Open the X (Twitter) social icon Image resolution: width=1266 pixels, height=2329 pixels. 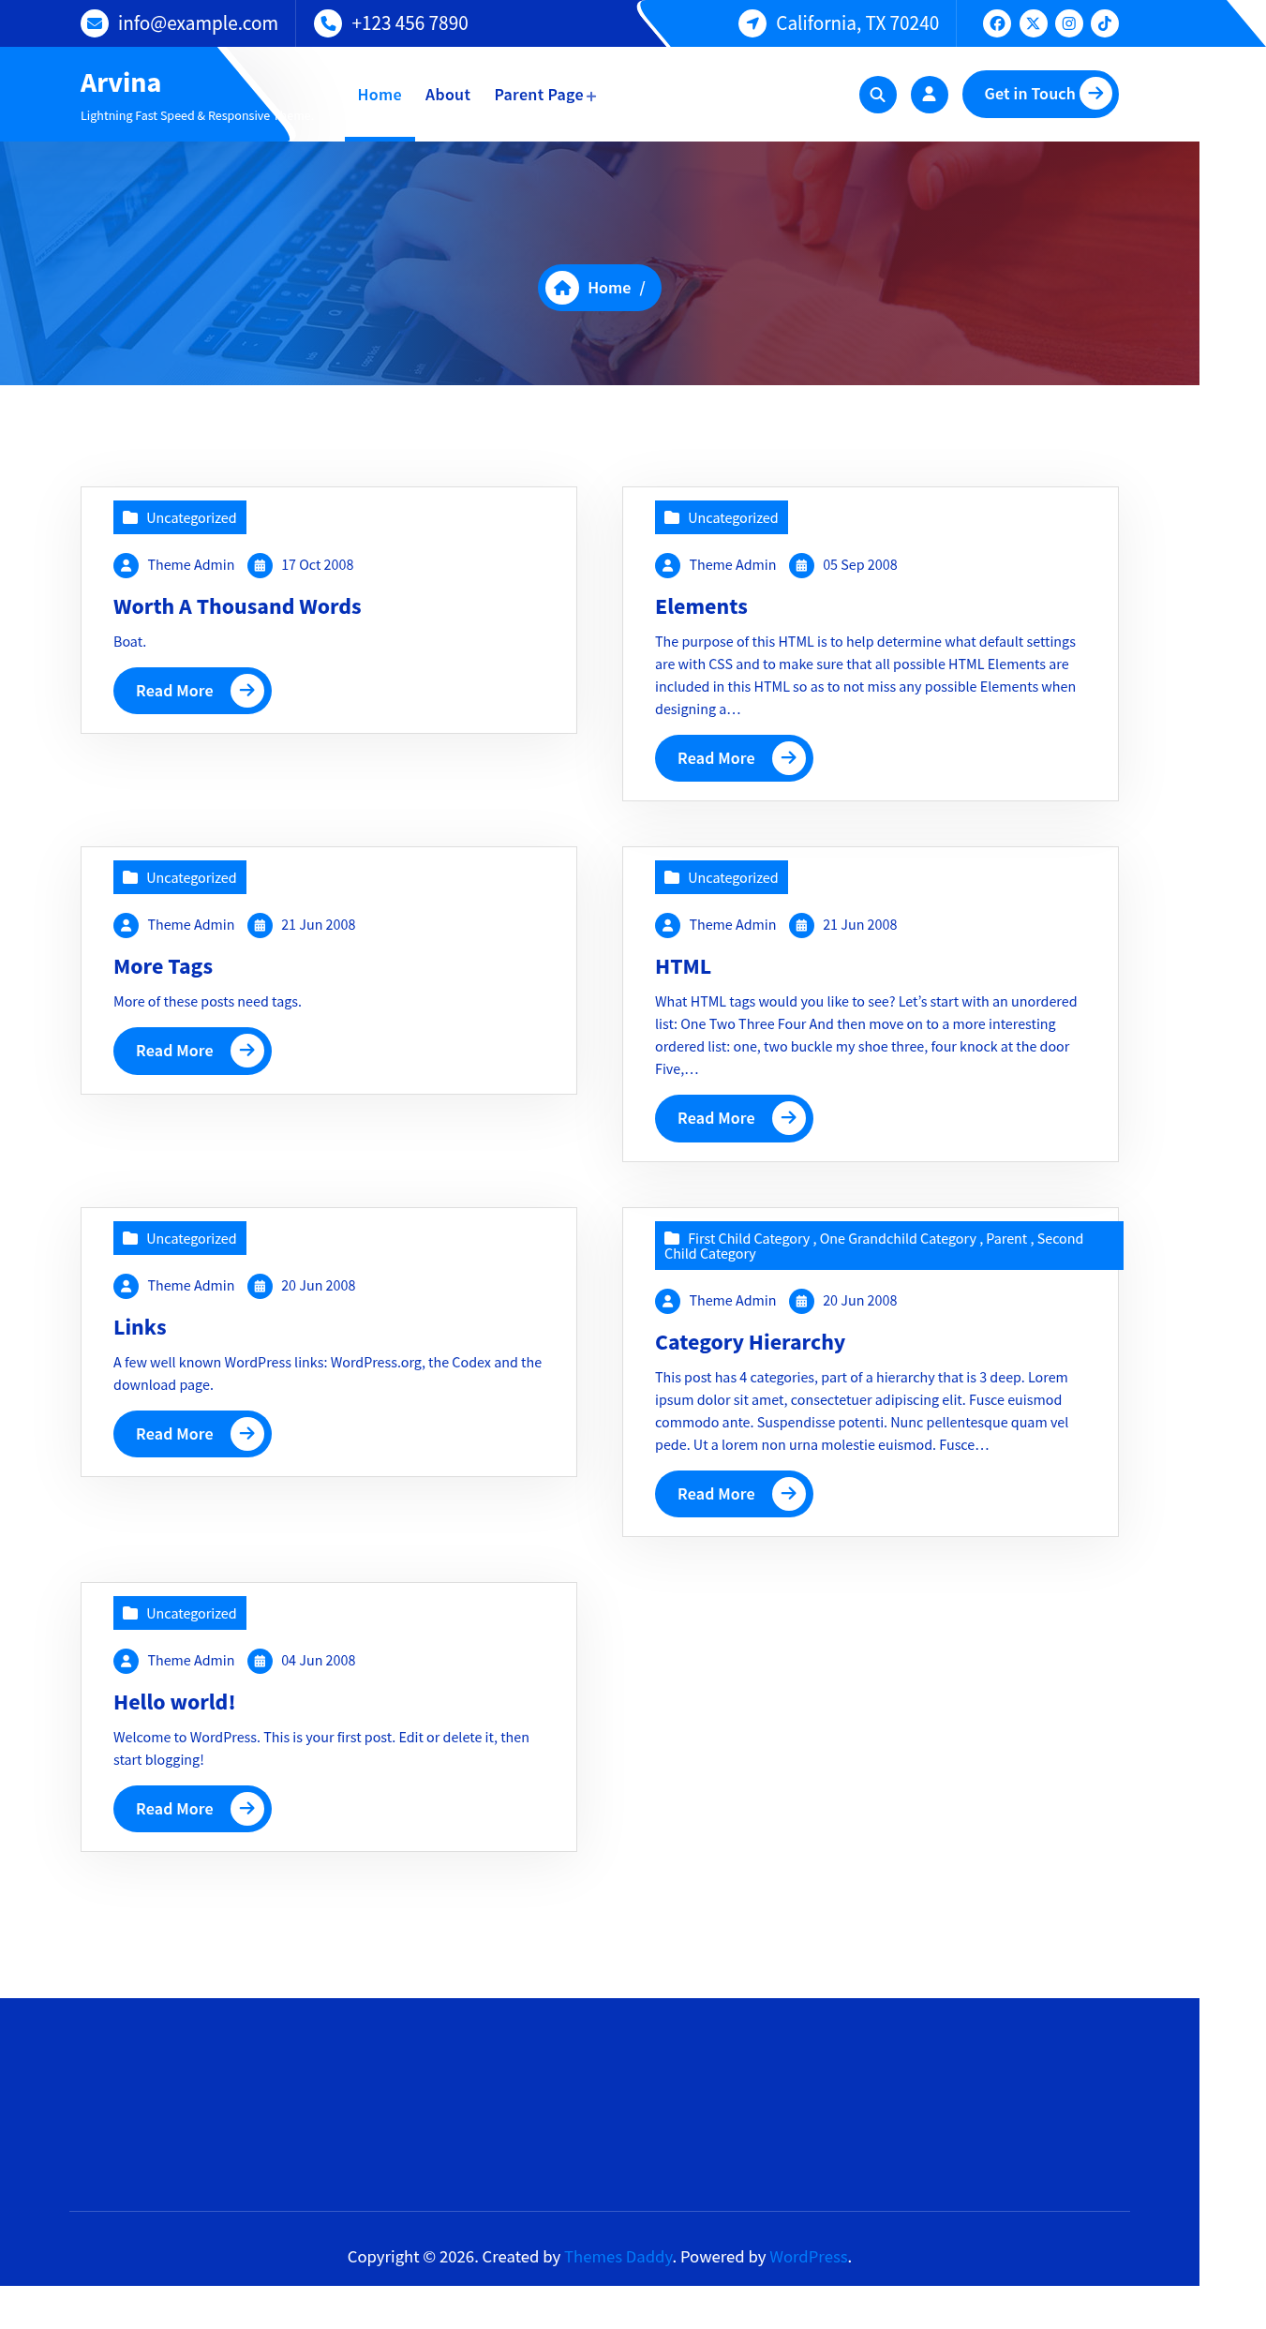tap(1033, 23)
